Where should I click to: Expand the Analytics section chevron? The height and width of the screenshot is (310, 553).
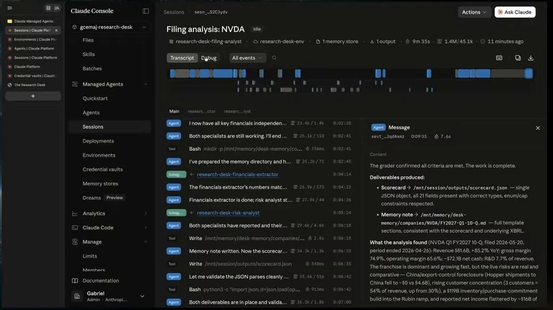[146, 213]
